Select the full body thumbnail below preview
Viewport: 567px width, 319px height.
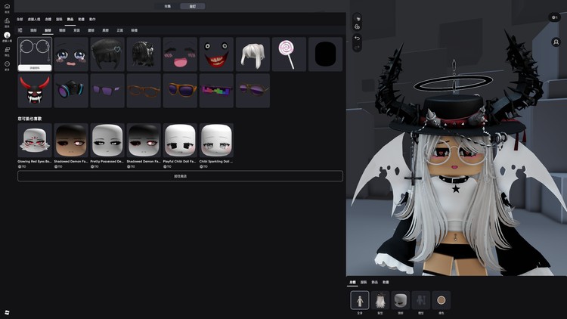pyautogui.click(x=360, y=300)
